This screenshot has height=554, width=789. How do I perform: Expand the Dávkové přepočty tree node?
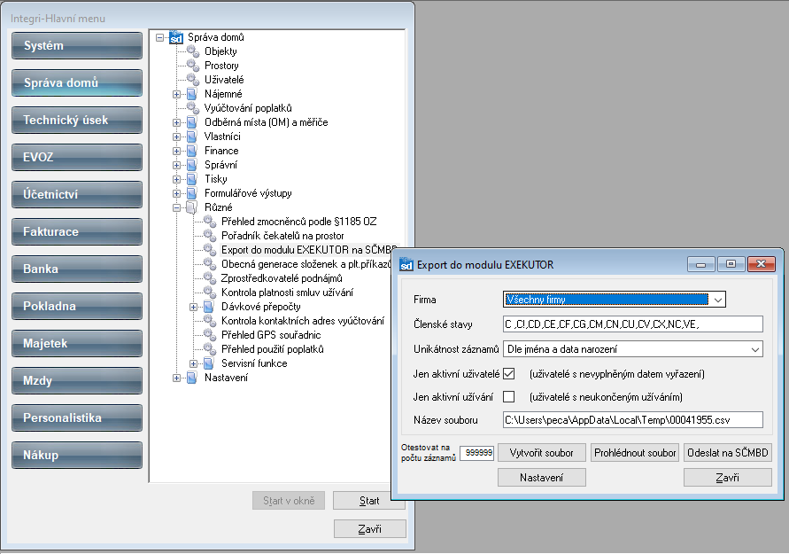pos(194,307)
